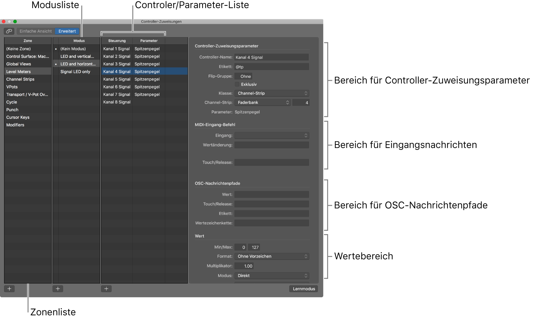Open the Klasse dropdown menu
This screenshot has height=320, width=534.
[272, 93]
